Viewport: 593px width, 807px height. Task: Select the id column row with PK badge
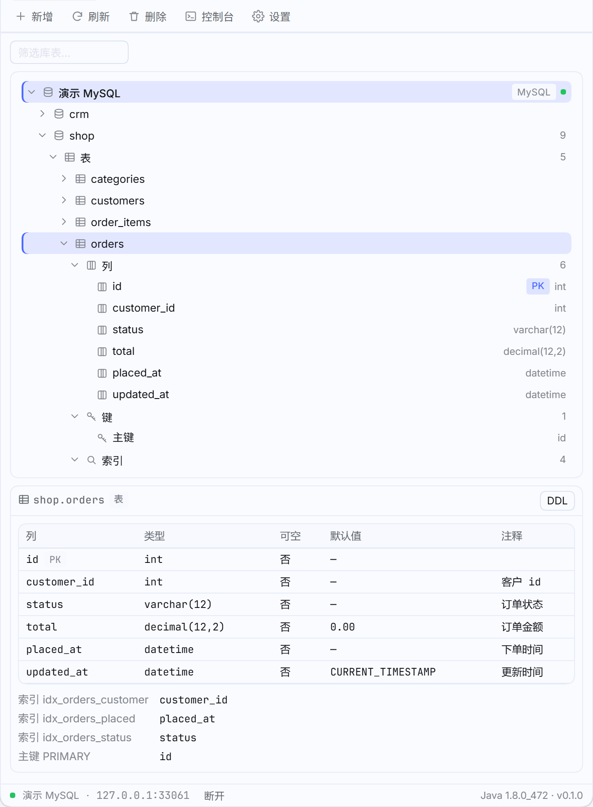[x=296, y=286]
